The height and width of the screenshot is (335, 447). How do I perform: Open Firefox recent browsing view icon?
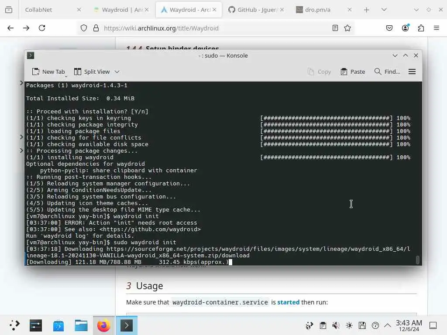[9, 10]
